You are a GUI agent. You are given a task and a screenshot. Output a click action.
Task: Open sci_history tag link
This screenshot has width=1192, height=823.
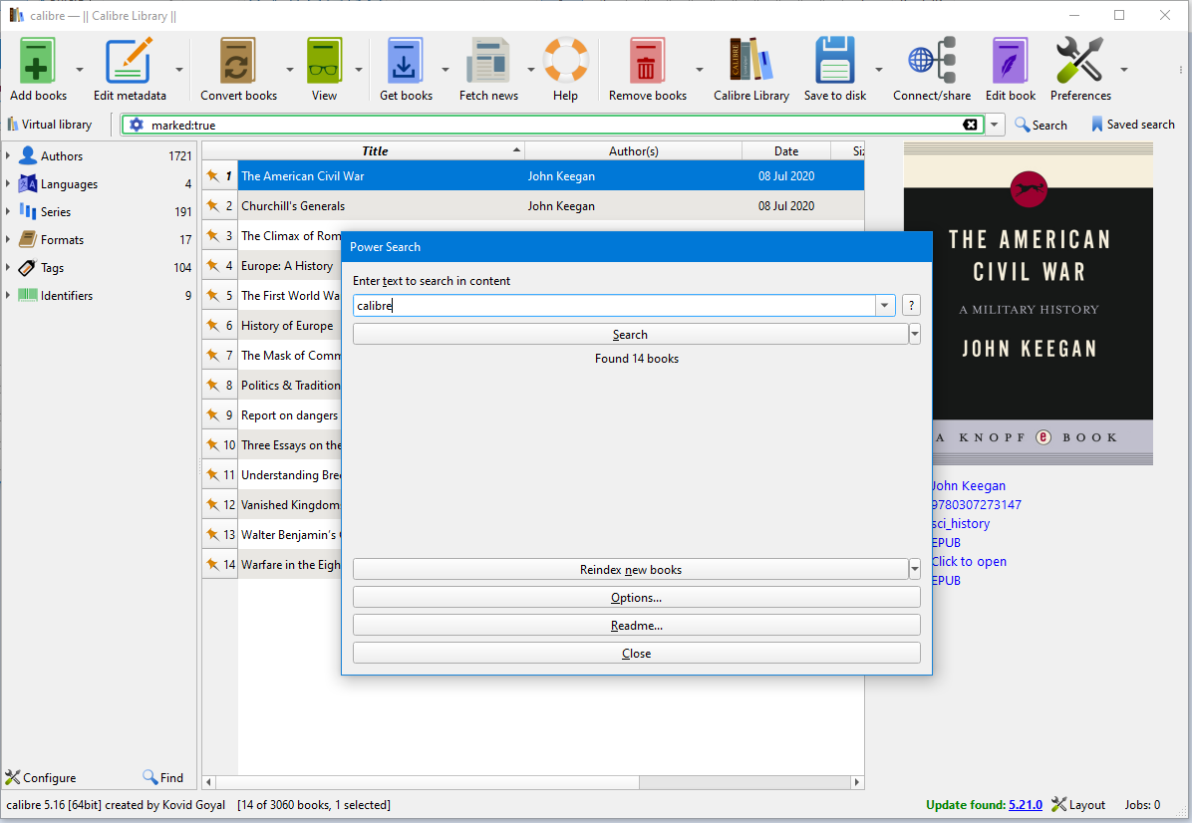961,523
